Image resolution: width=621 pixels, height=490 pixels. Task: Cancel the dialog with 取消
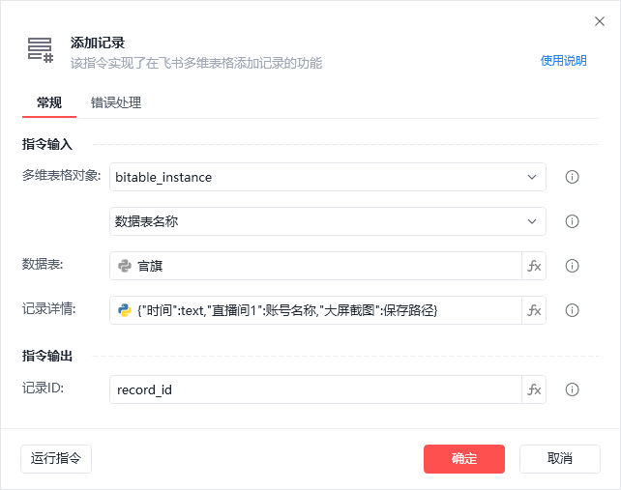[x=560, y=458]
